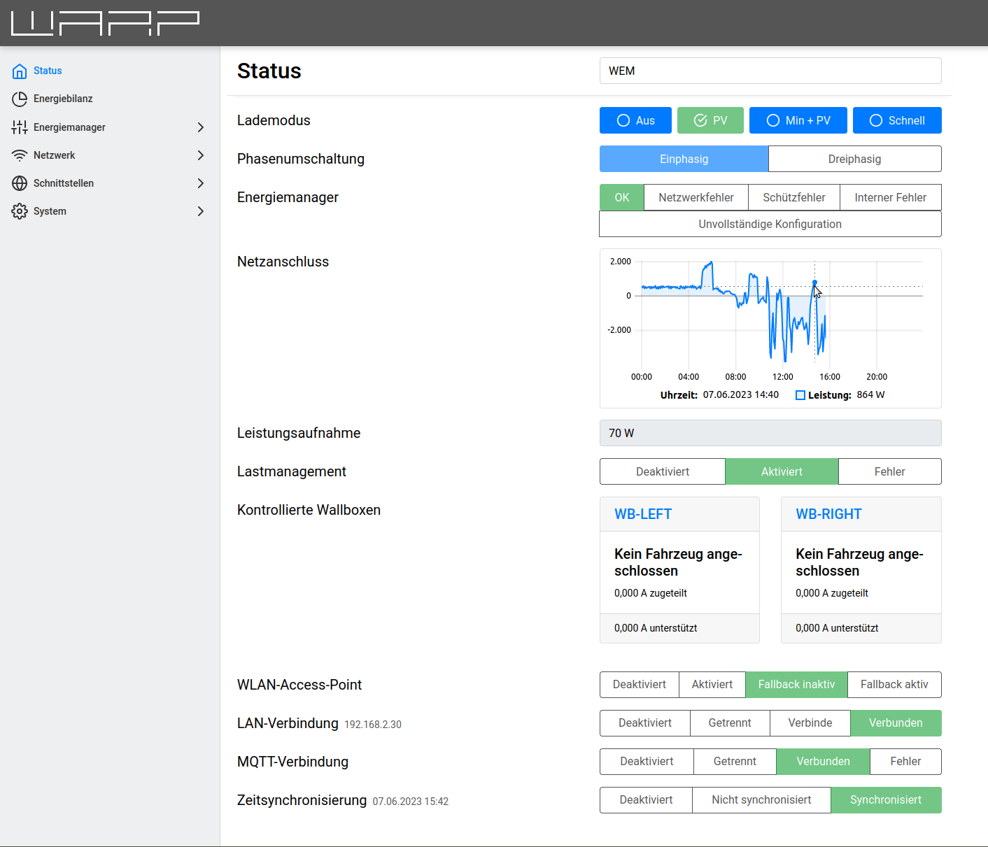Click the Netzwerk wifi icon

point(20,155)
